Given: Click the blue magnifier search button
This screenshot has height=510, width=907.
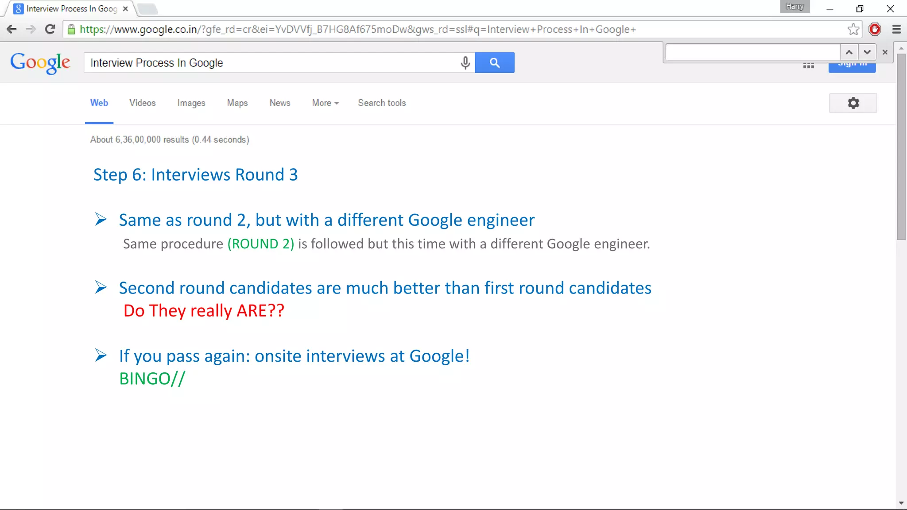Looking at the screenshot, I should 494,62.
